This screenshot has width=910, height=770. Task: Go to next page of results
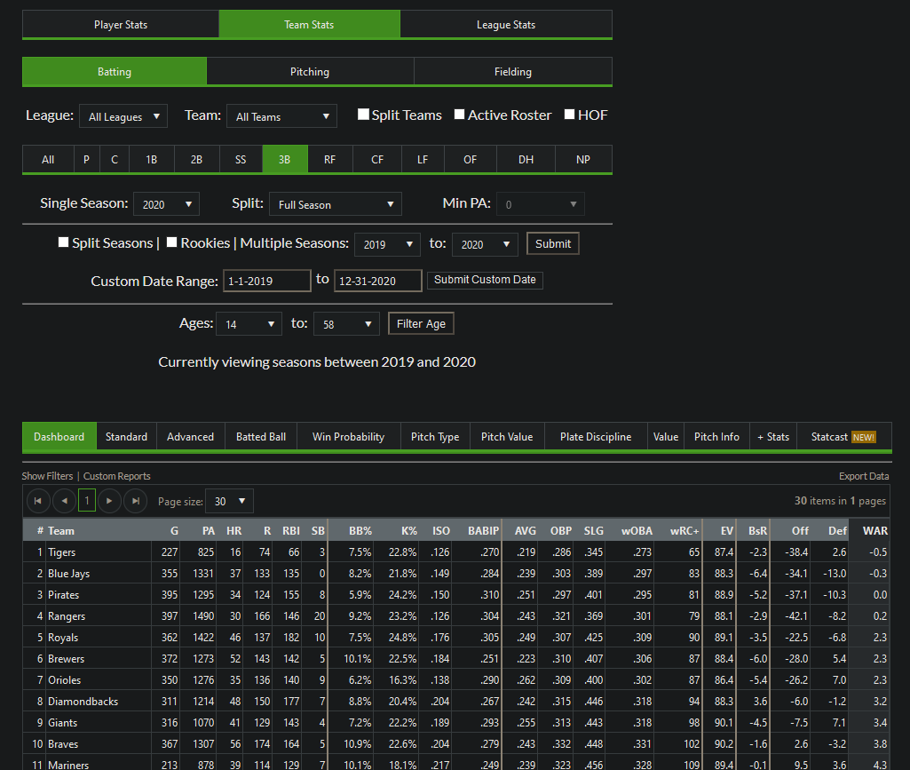pos(109,501)
